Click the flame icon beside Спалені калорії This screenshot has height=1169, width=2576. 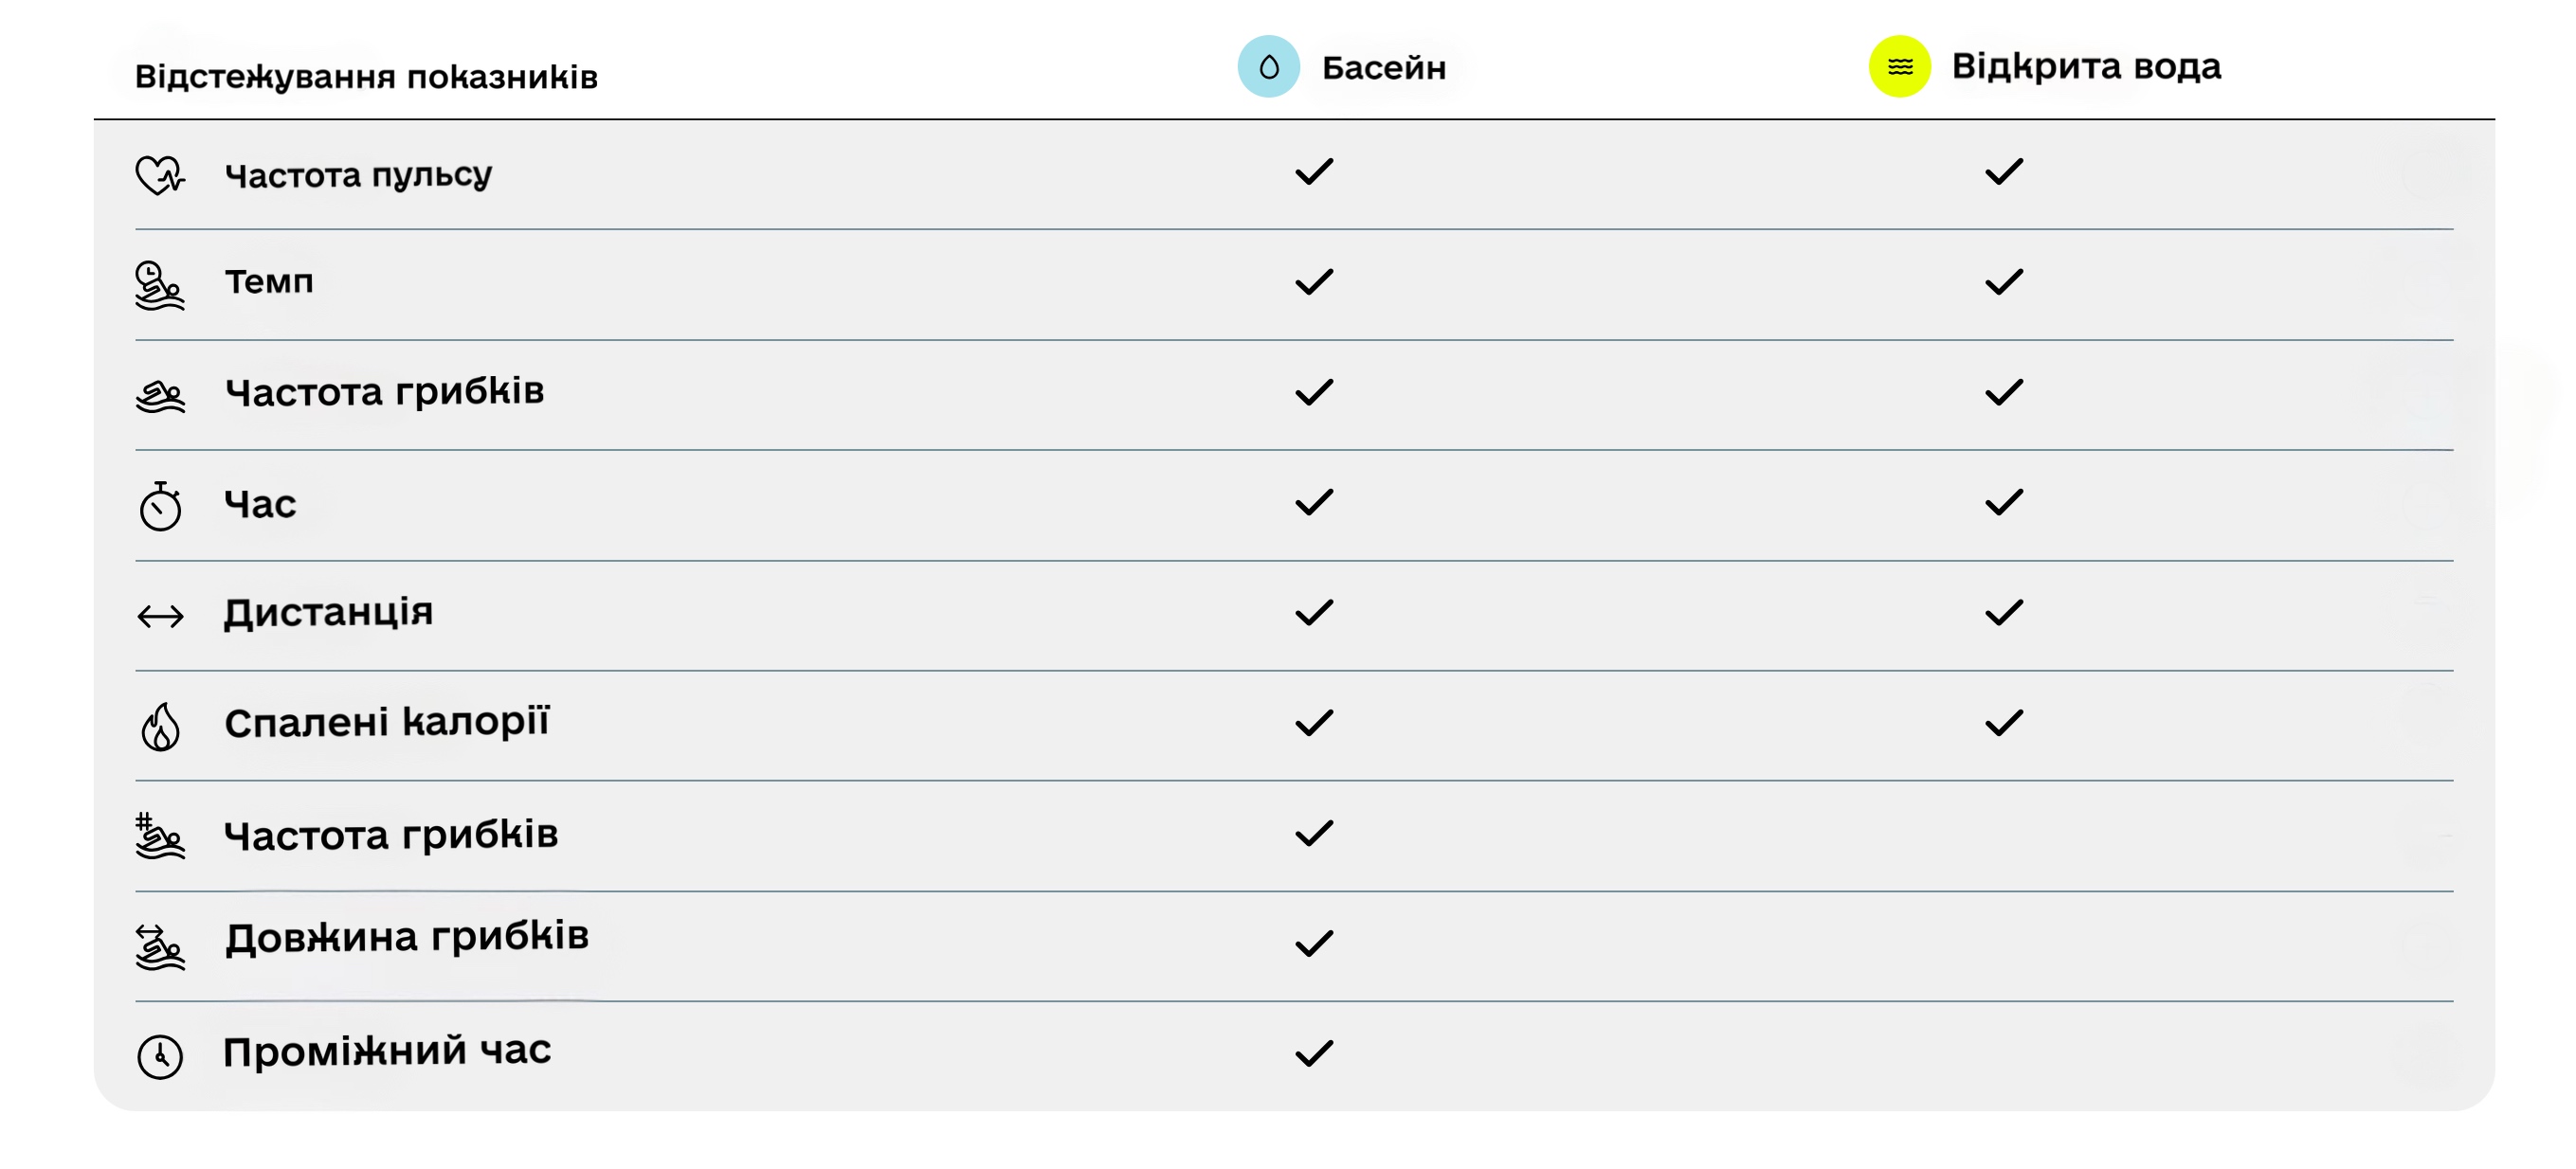[160, 727]
